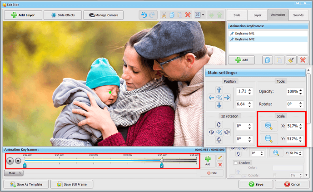Click the paste icon in top toolbar
Image resolution: width=313 pixels, height=192 pixels.
pos(179,15)
